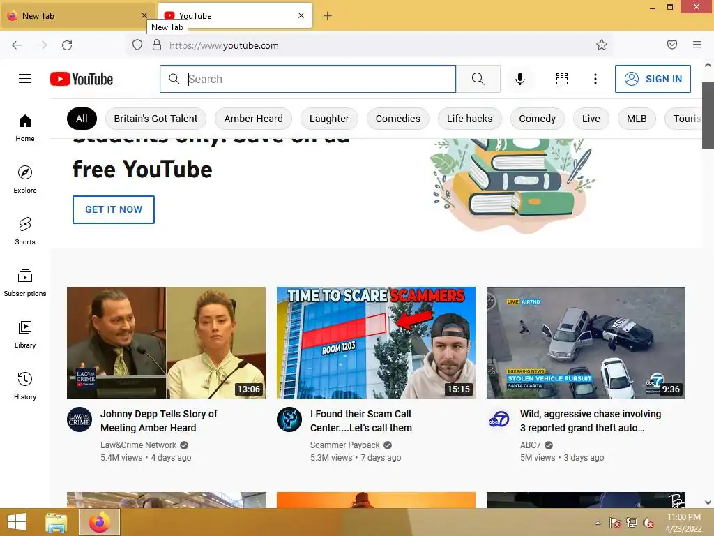Screen dimensions: 714x536
Task: Open Library in sidebar
Action: pyautogui.click(x=25, y=334)
